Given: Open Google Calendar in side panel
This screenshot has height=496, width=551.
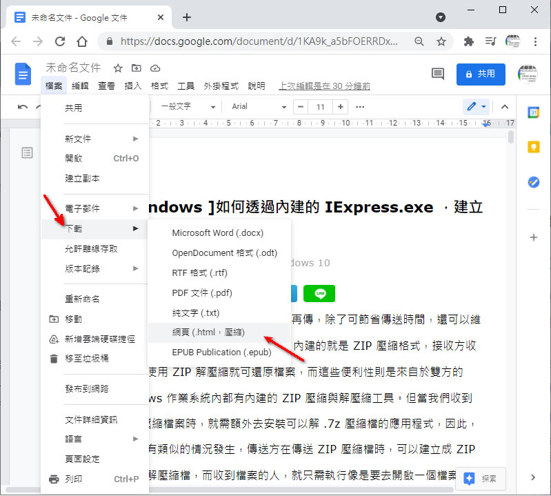Looking at the screenshot, I should (x=533, y=112).
